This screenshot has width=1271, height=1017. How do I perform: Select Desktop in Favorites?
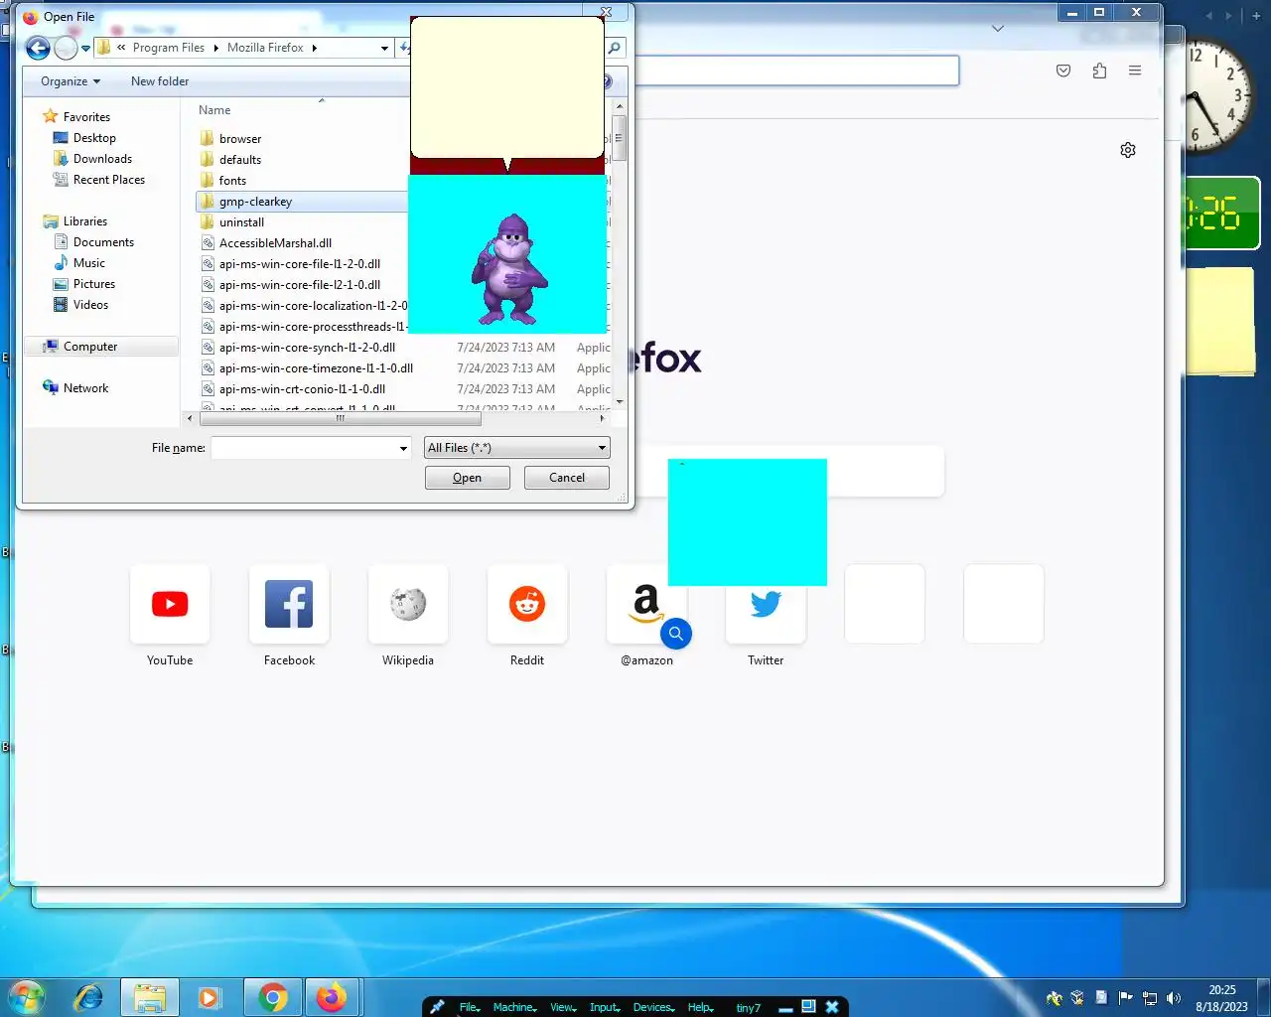coord(94,137)
